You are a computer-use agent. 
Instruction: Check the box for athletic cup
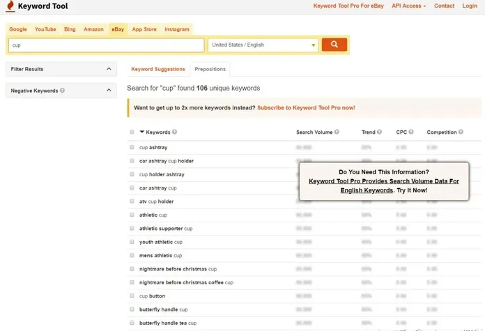click(132, 215)
